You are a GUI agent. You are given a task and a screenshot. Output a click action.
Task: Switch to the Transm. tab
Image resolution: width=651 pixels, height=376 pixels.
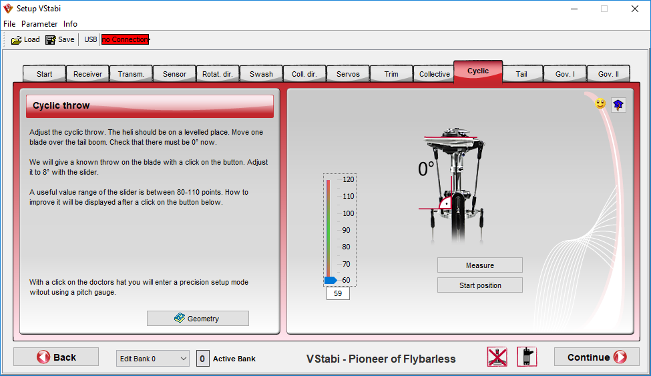click(x=131, y=74)
